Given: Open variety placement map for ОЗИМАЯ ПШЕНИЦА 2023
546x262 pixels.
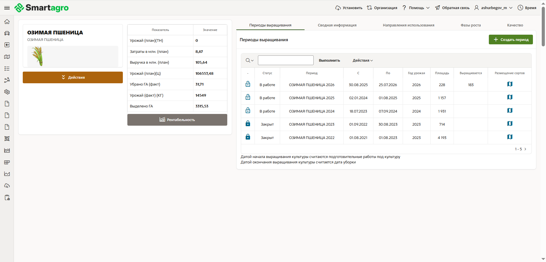Looking at the screenshot, I should 510,124.
